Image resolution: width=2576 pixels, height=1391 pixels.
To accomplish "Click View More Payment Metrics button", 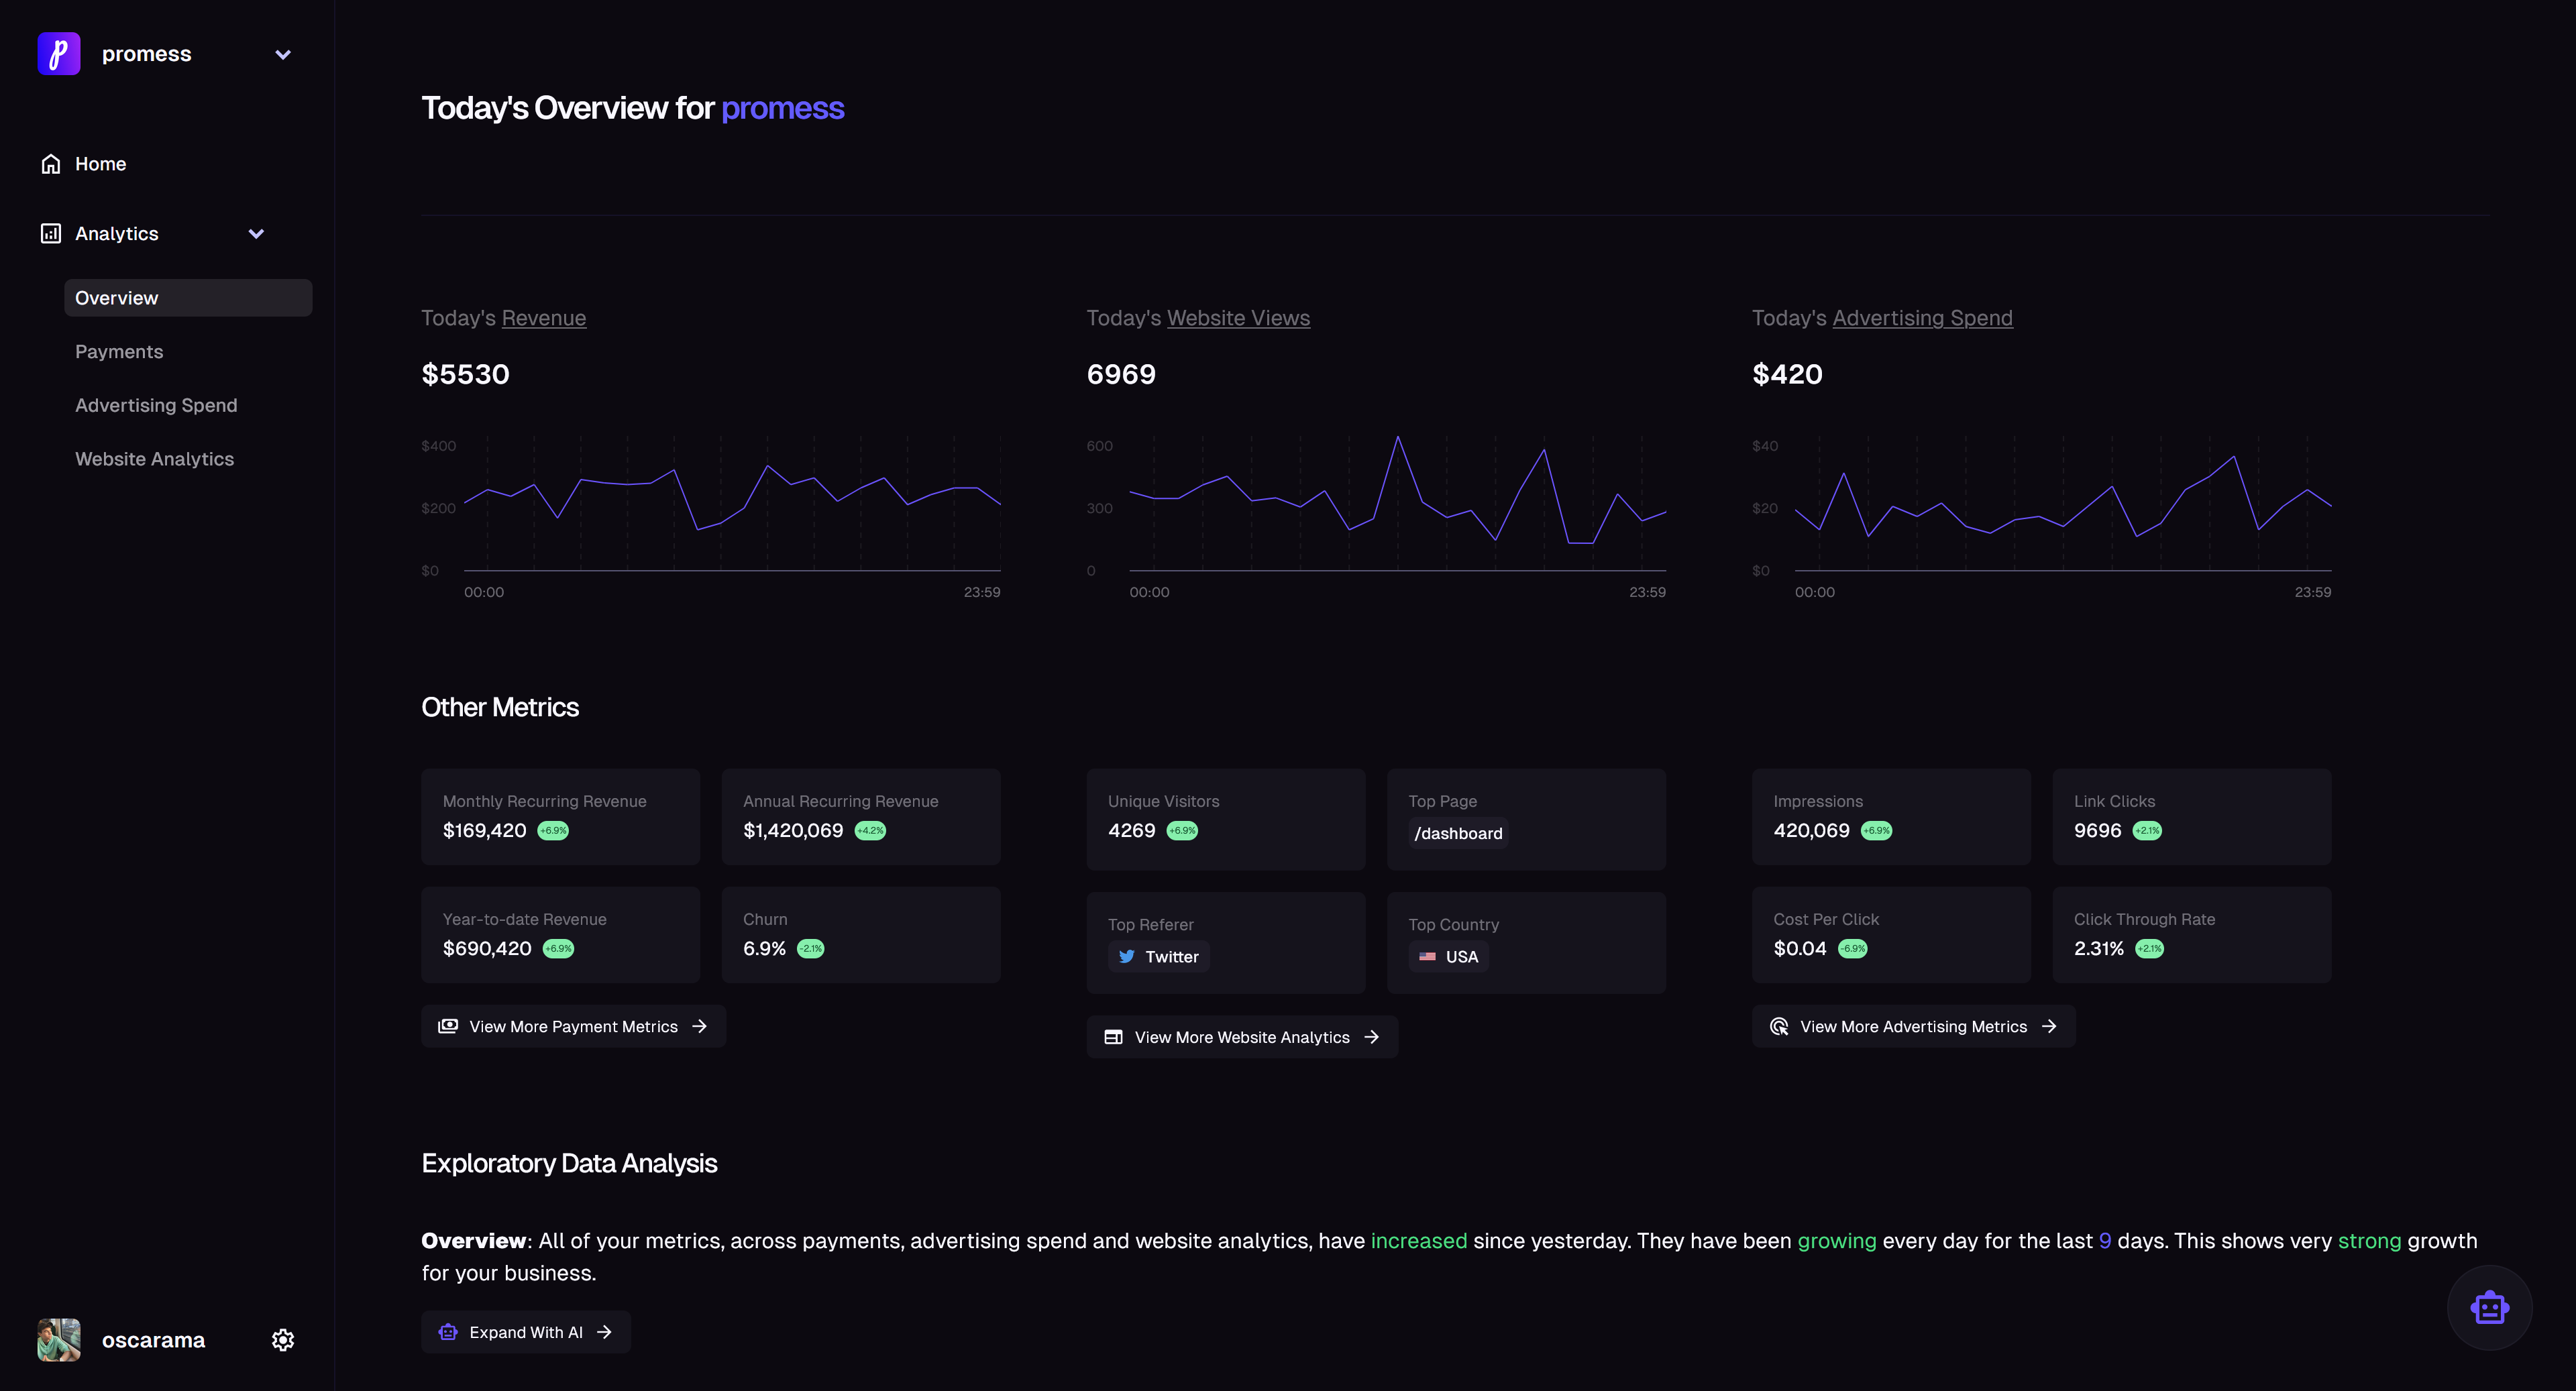I will pos(573,1027).
